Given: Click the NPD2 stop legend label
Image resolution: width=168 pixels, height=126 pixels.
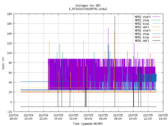Looking at the screenshot, I should pos(142,20).
